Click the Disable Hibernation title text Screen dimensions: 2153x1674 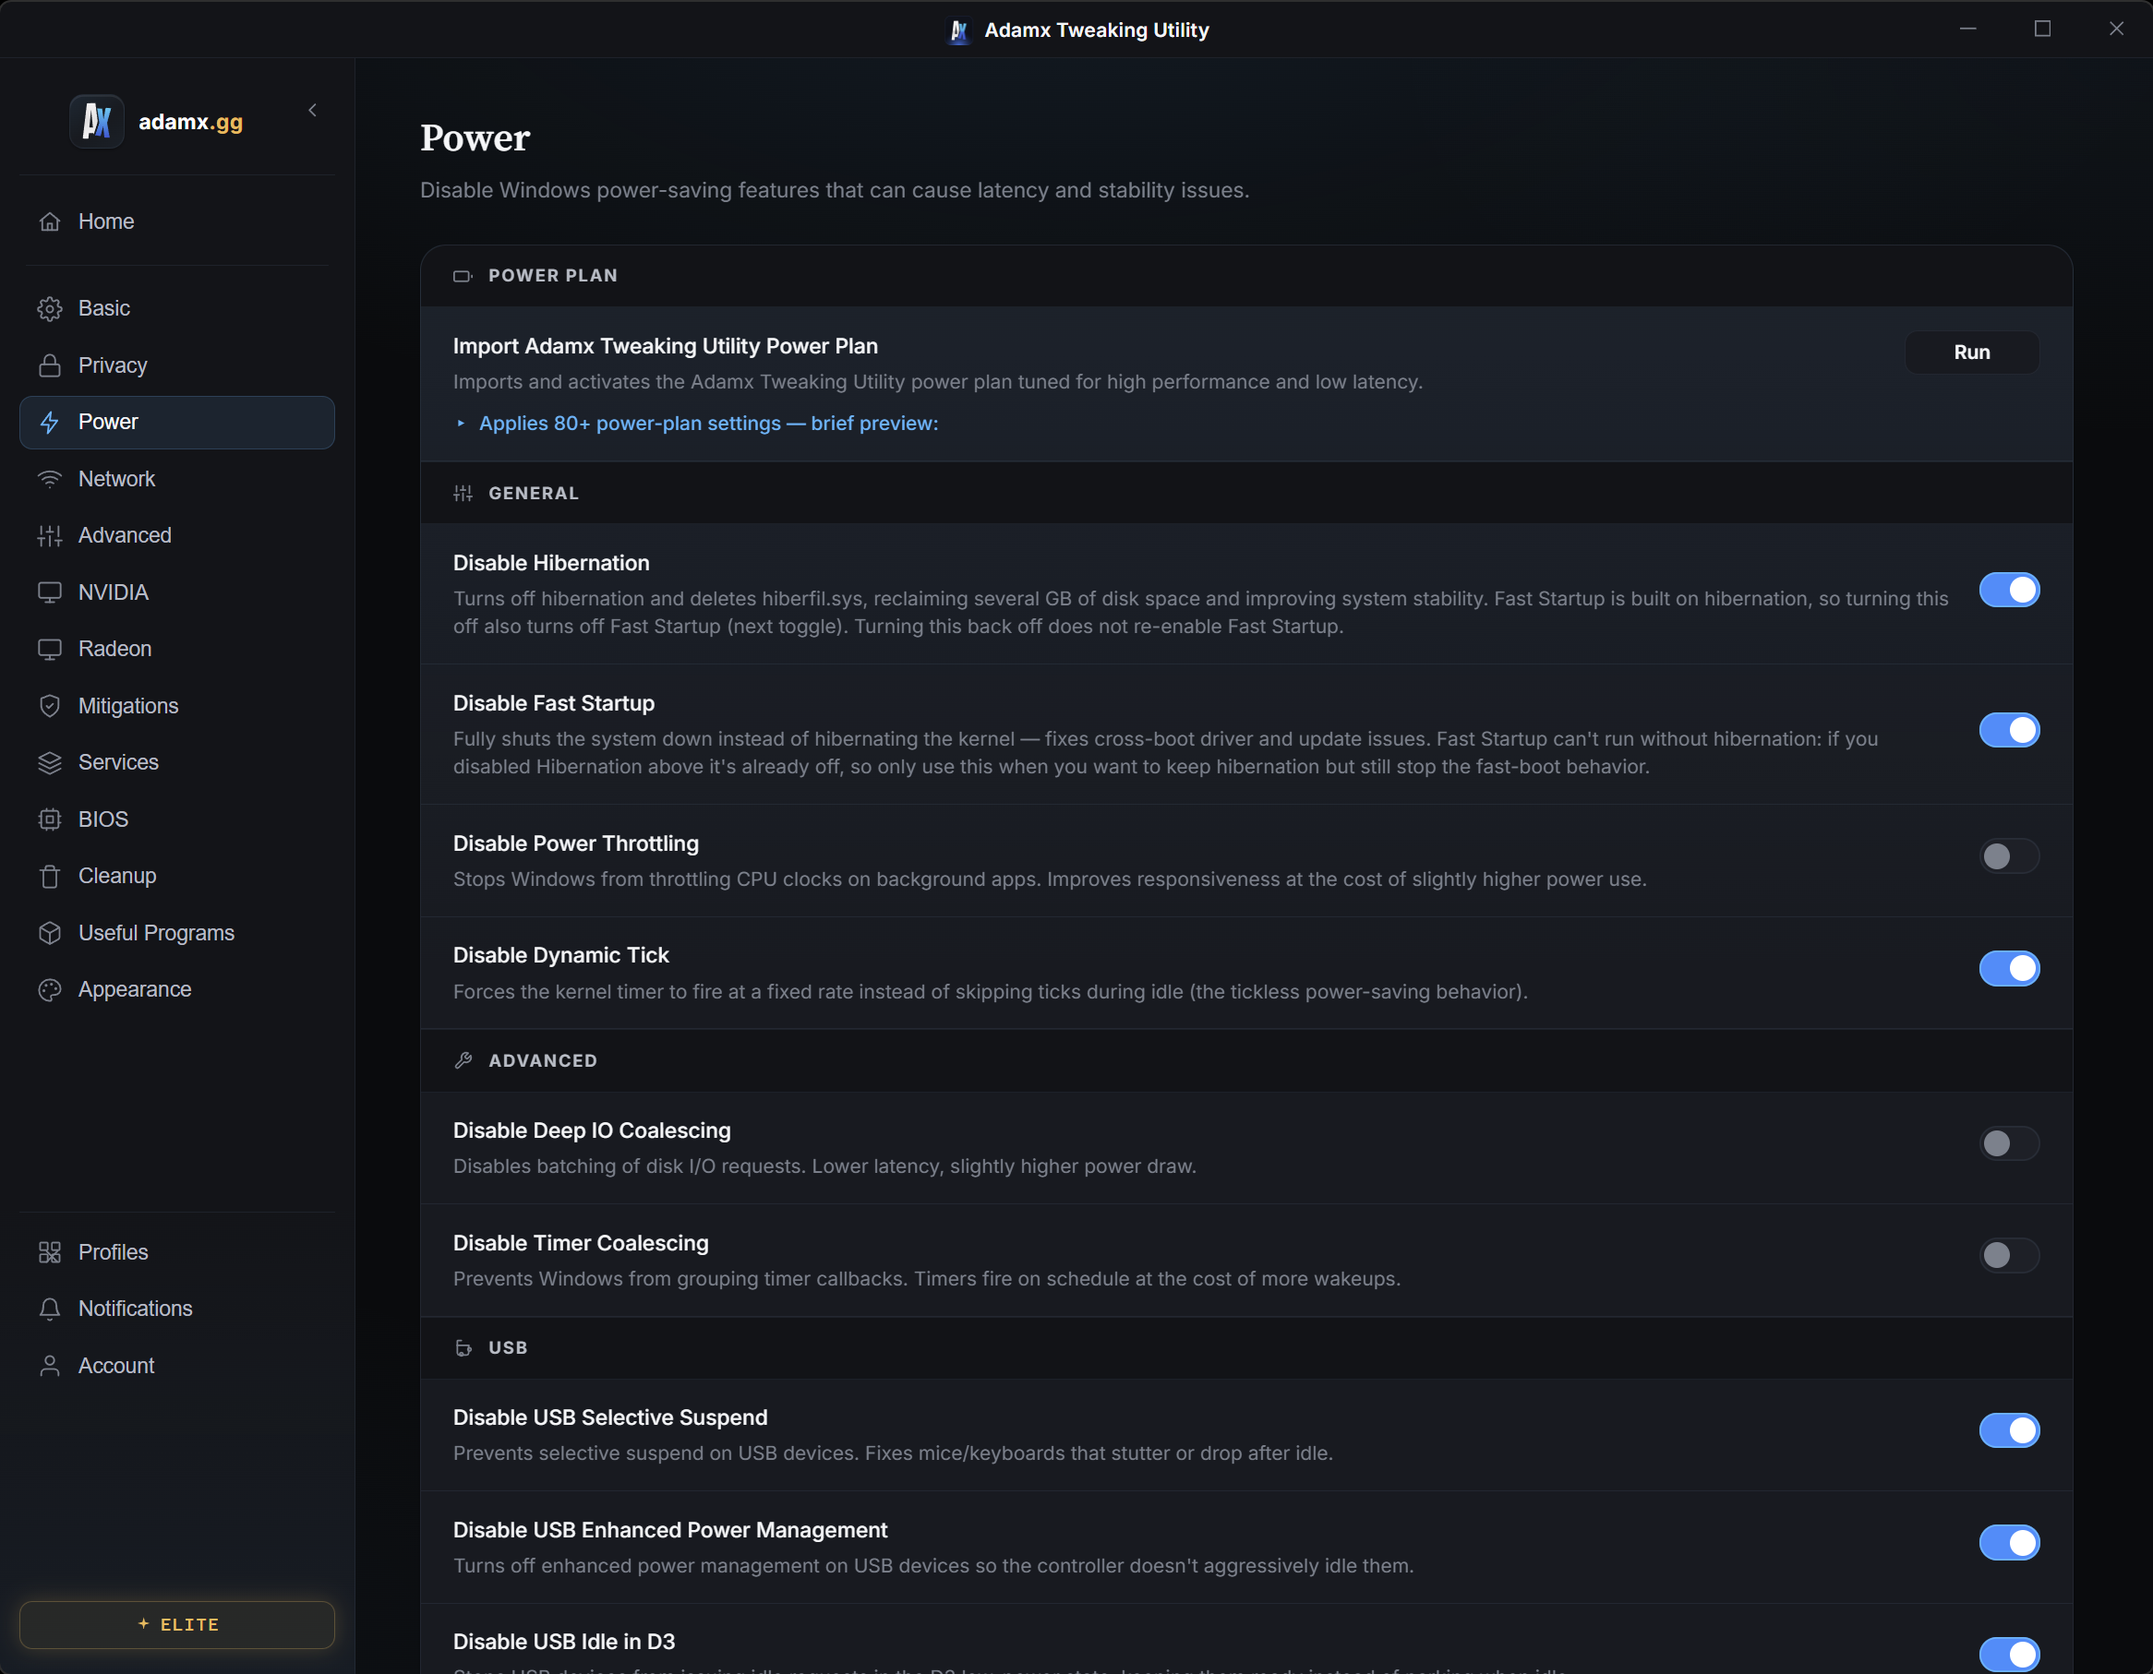[x=551, y=564]
